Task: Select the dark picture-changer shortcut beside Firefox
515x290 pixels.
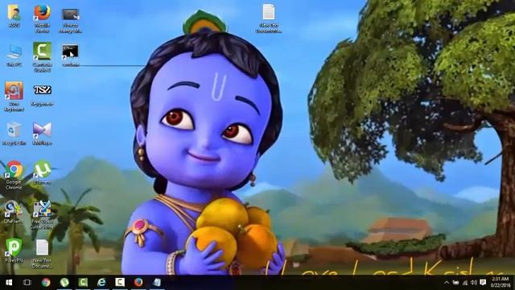Action: [x=70, y=19]
